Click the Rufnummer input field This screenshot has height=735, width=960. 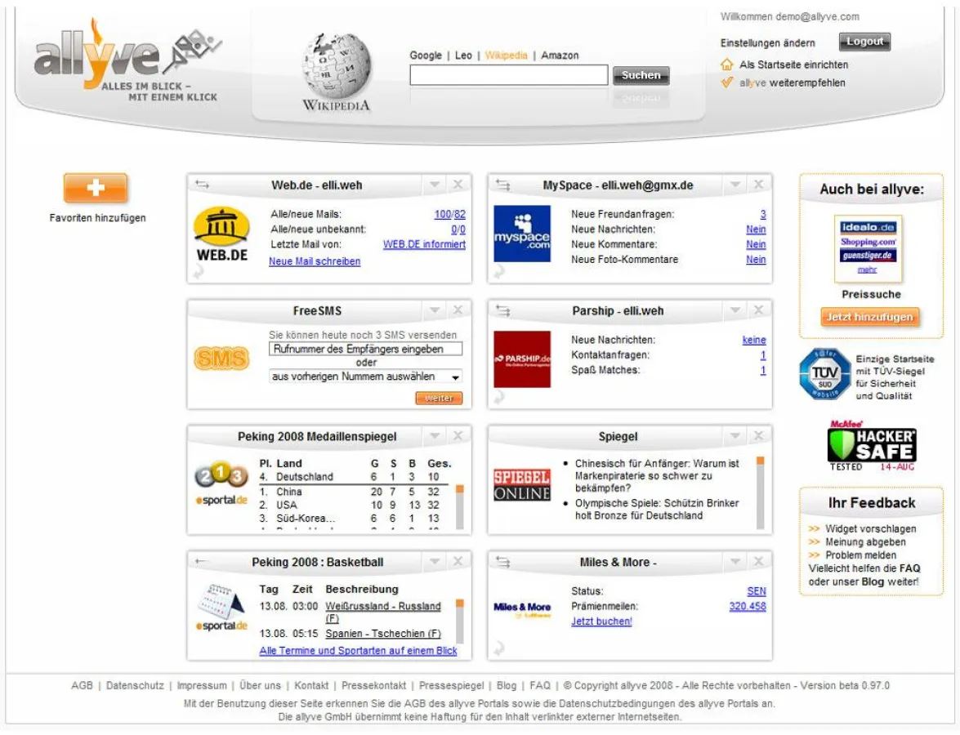[364, 347]
